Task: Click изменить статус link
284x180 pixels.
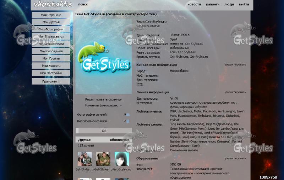Action: (148, 26)
